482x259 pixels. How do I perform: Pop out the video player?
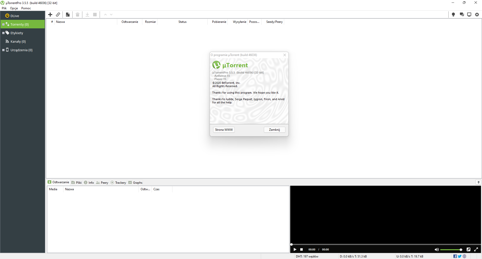[x=468, y=249]
